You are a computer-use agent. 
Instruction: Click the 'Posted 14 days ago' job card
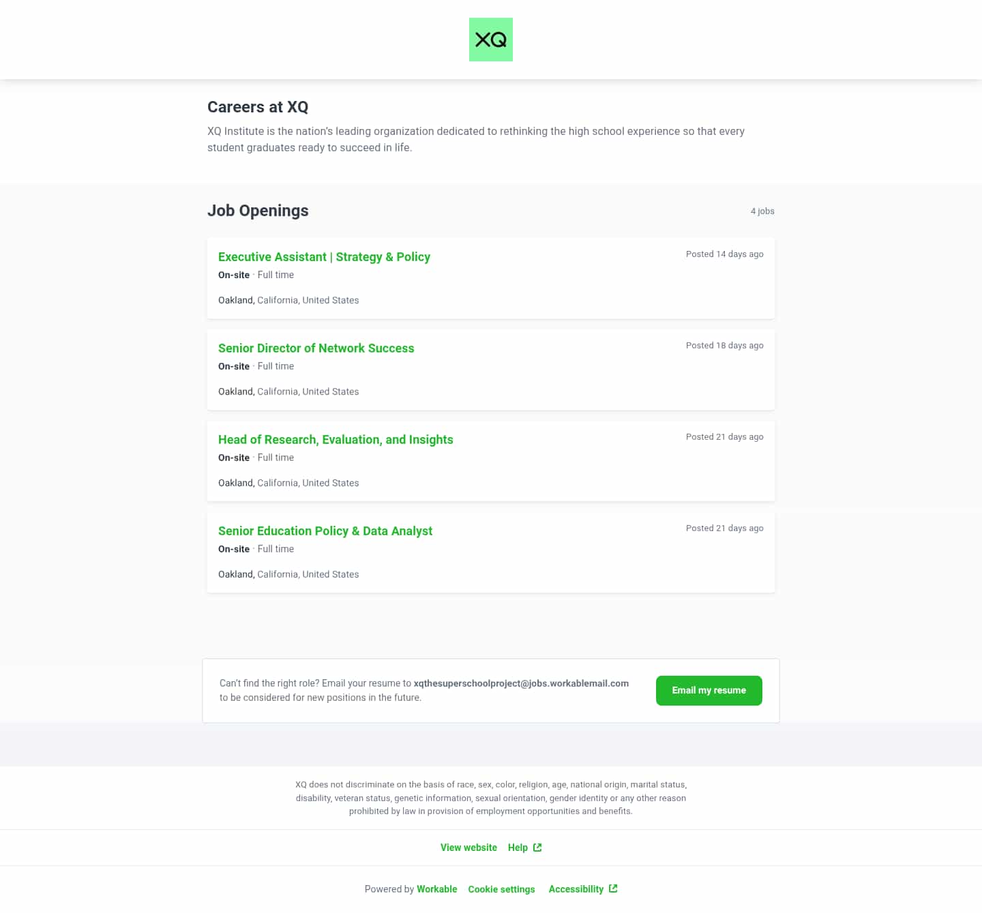coord(490,278)
